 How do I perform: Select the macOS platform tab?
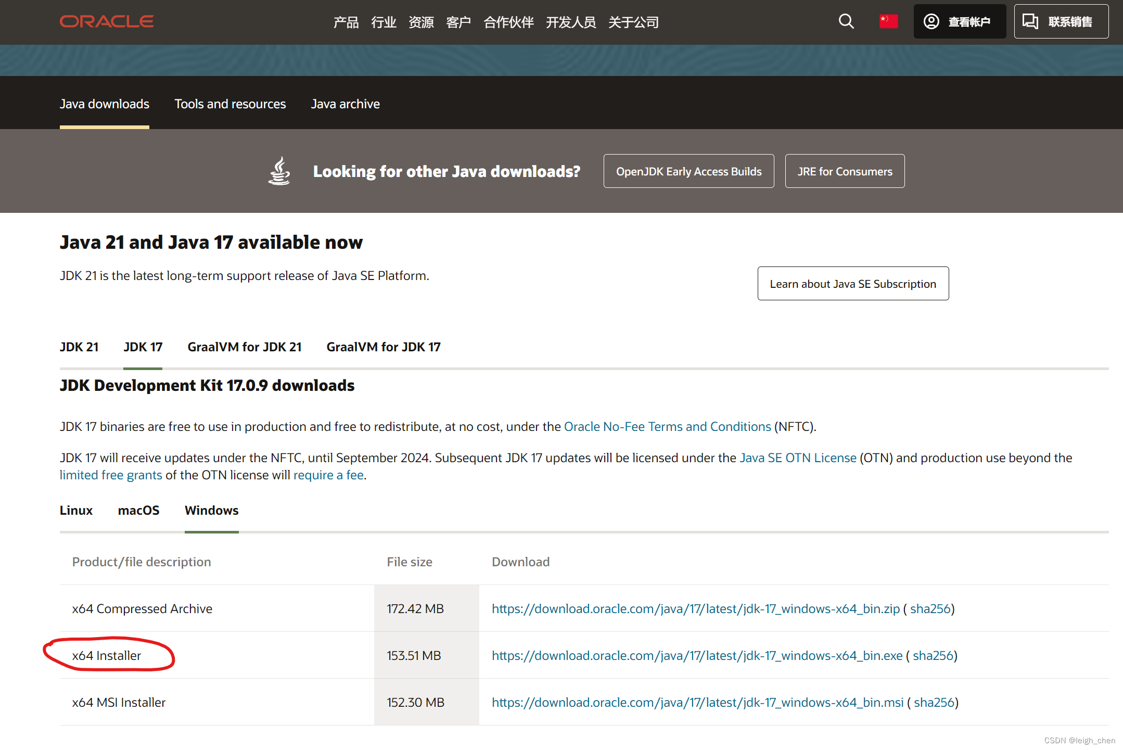pos(138,510)
